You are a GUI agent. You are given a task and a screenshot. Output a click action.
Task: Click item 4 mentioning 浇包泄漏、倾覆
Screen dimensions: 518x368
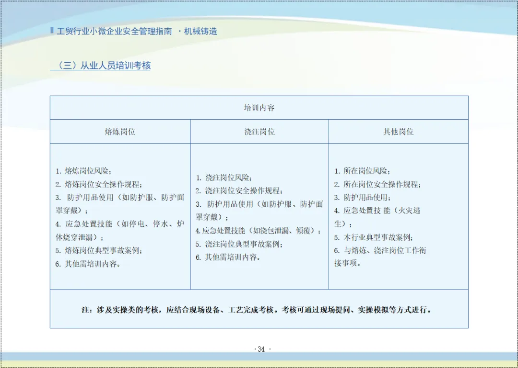coord(258,231)
